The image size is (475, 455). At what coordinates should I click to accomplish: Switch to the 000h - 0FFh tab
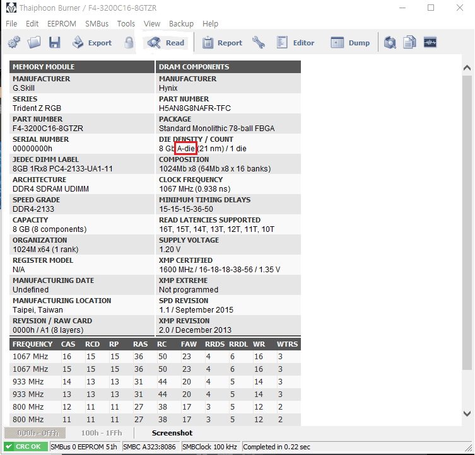[35, 433]
